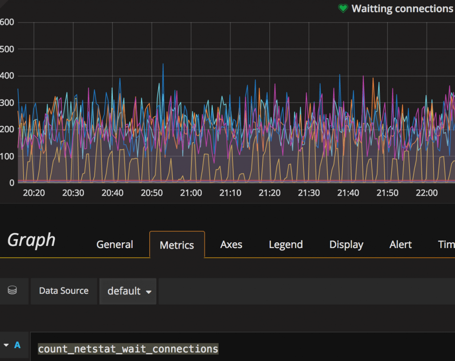Image resolution: width=455 pixels, height=361 pixels.
Task: Click the 300 y-axis value
Action: [7, 103]
